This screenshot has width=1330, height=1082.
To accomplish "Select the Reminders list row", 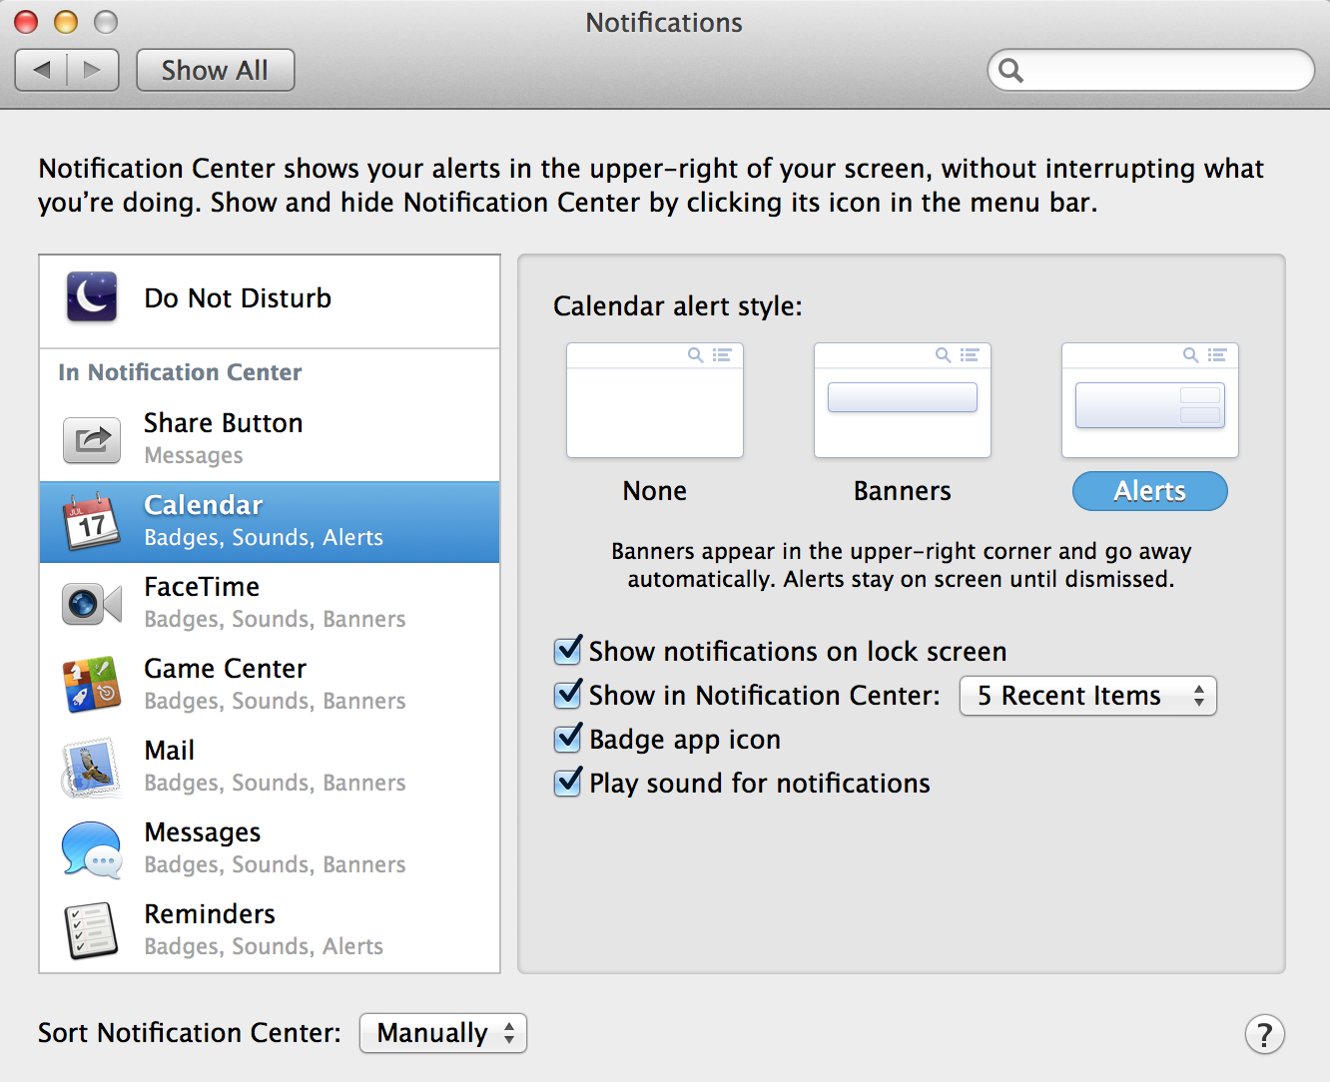I will click(270, 931).
